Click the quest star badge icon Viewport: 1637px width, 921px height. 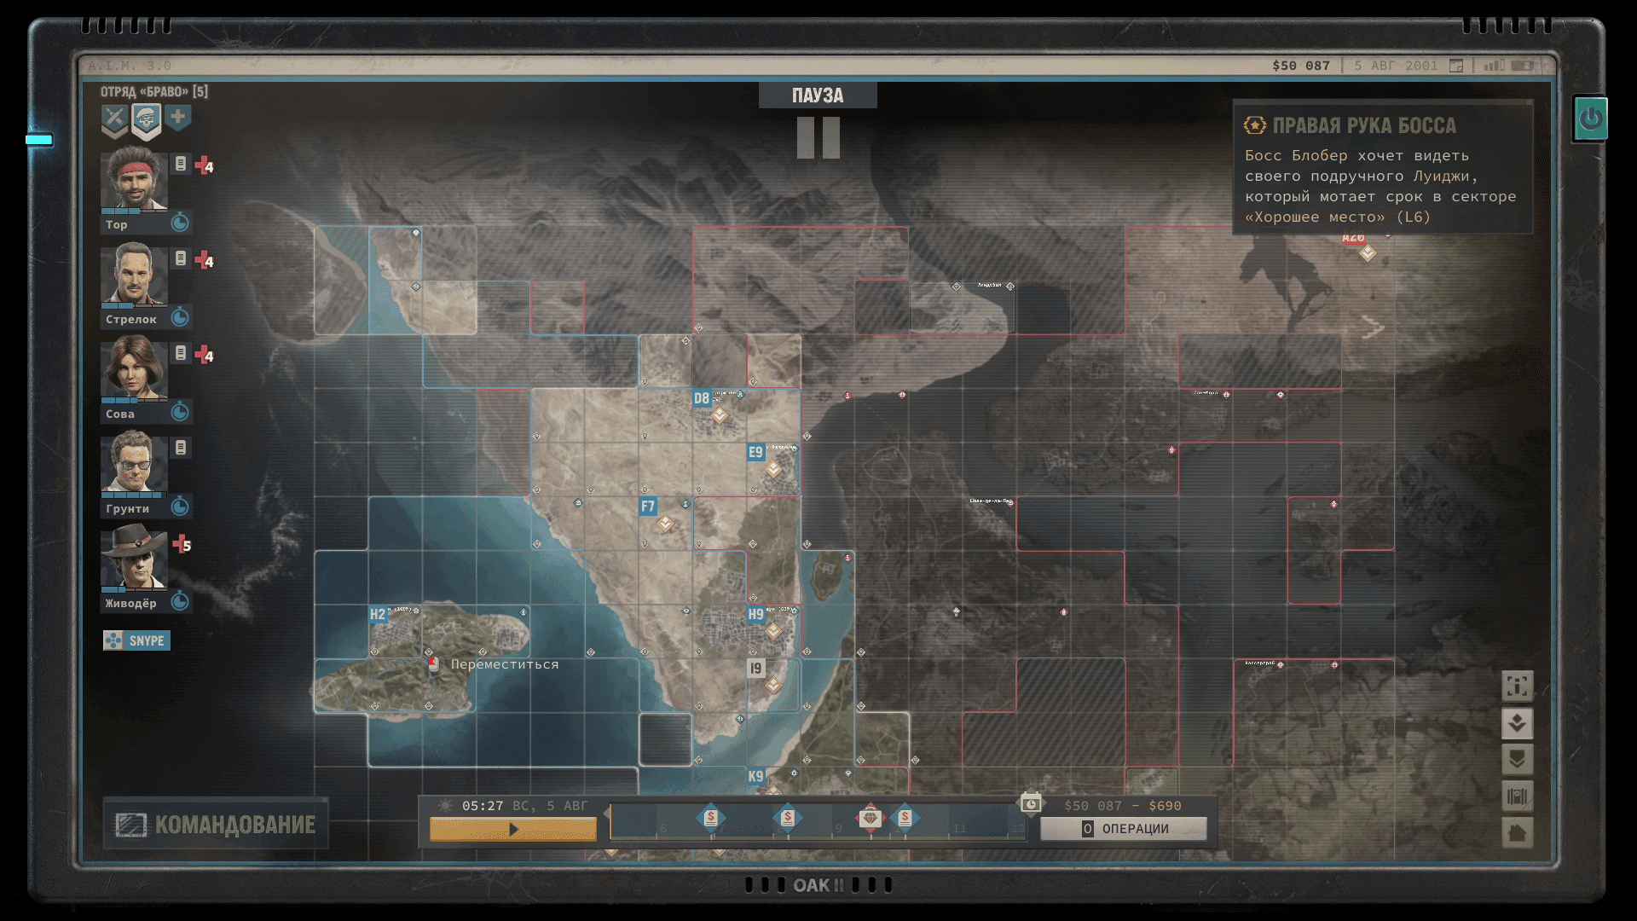point(1255,125)
